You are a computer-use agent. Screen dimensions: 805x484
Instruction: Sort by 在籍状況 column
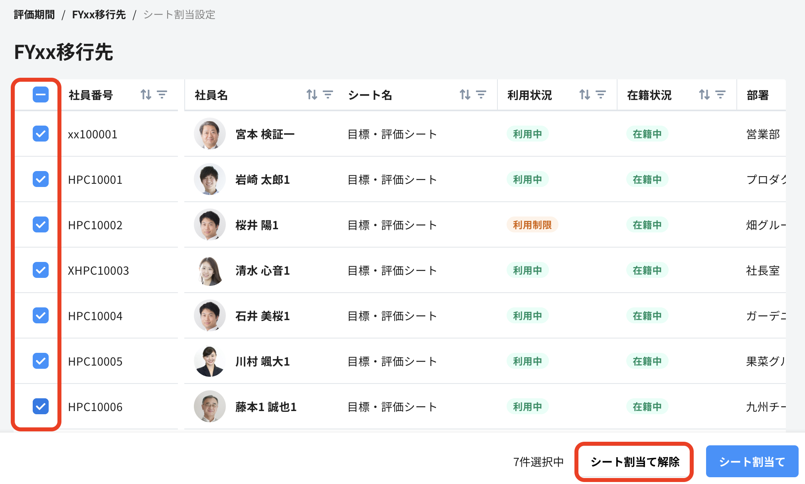(x=704, y=94)
